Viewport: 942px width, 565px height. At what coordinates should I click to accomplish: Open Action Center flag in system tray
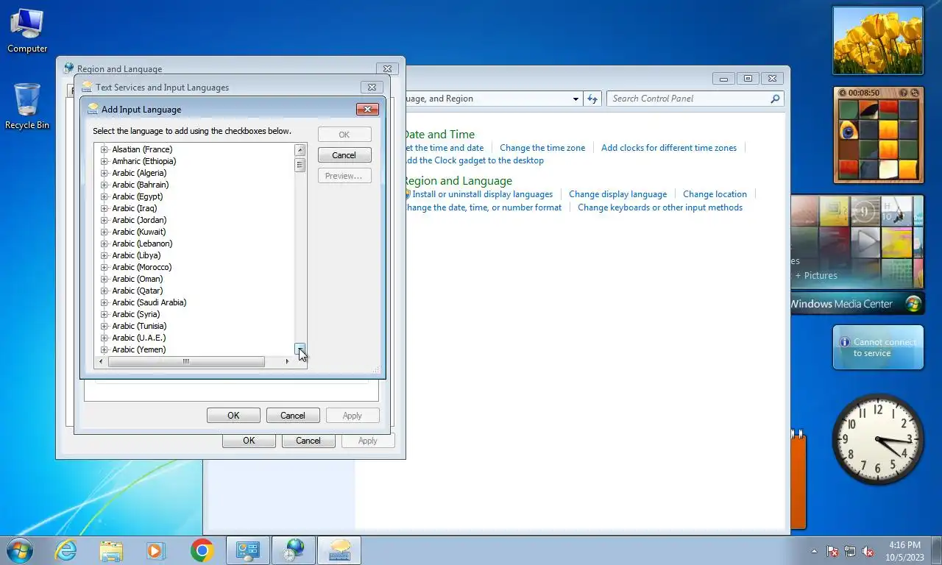tap(833, 551)
